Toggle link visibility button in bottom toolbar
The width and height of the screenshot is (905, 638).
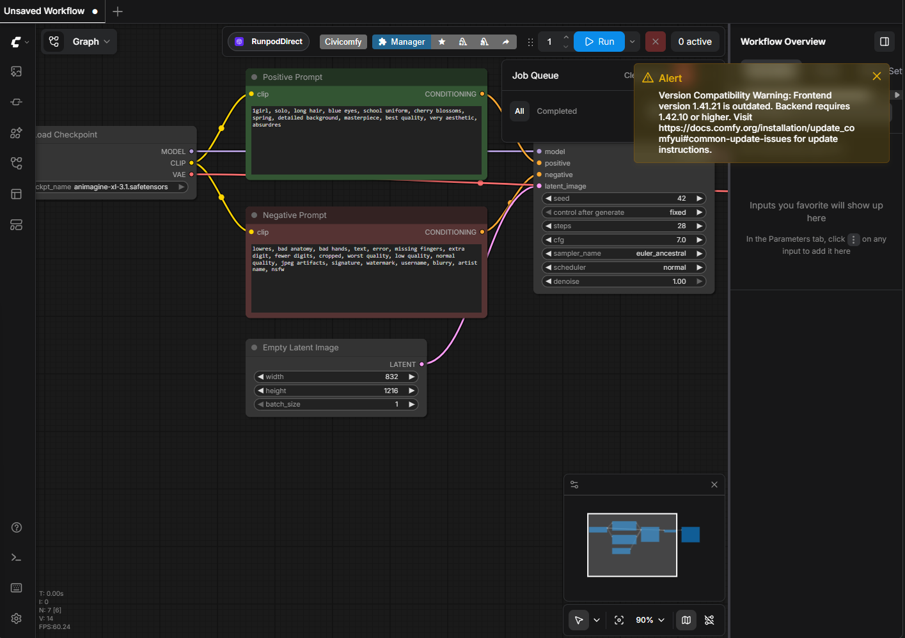click(709, 620)
